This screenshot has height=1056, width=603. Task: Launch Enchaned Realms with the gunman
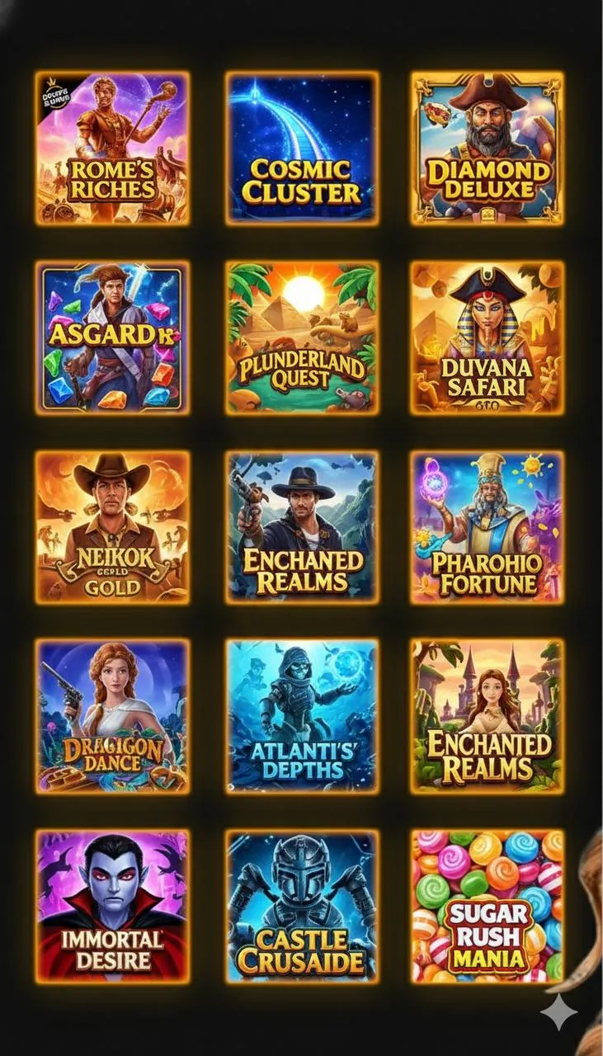[x=302, y=526]
